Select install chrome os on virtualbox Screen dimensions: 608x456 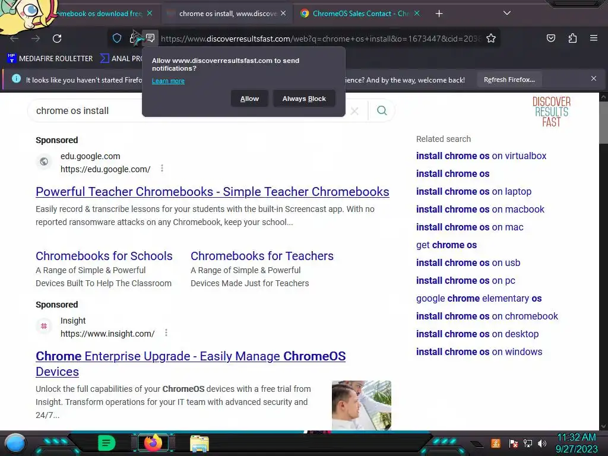click(x=481, y=156)
